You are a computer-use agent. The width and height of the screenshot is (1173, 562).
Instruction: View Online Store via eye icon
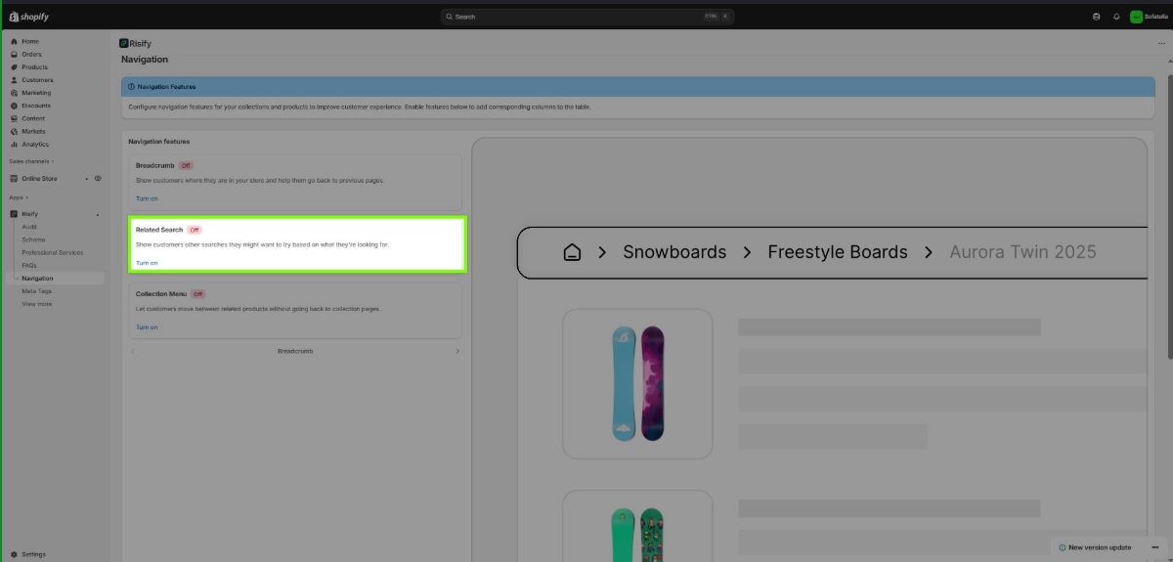click(x=98, y=179)
